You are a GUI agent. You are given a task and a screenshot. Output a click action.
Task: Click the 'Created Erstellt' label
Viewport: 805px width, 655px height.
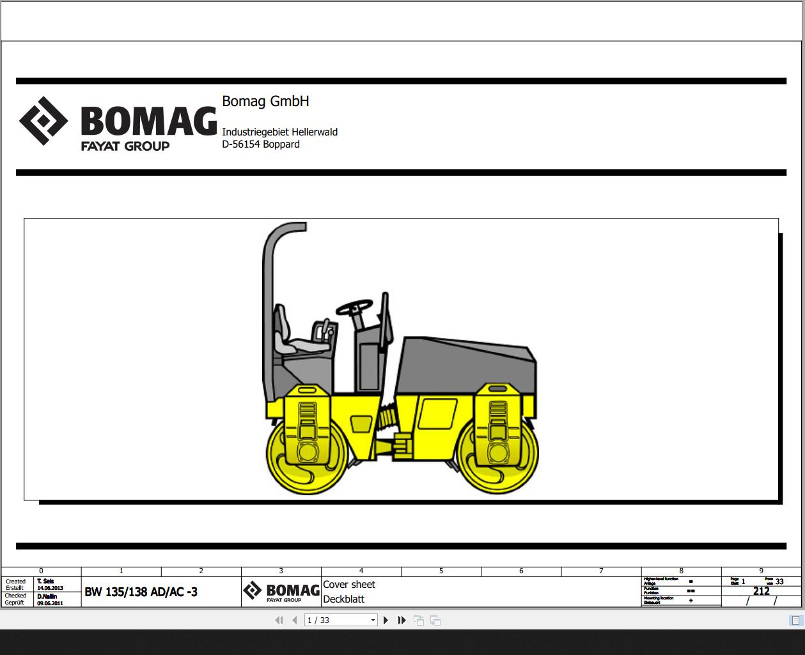point(15,585)
